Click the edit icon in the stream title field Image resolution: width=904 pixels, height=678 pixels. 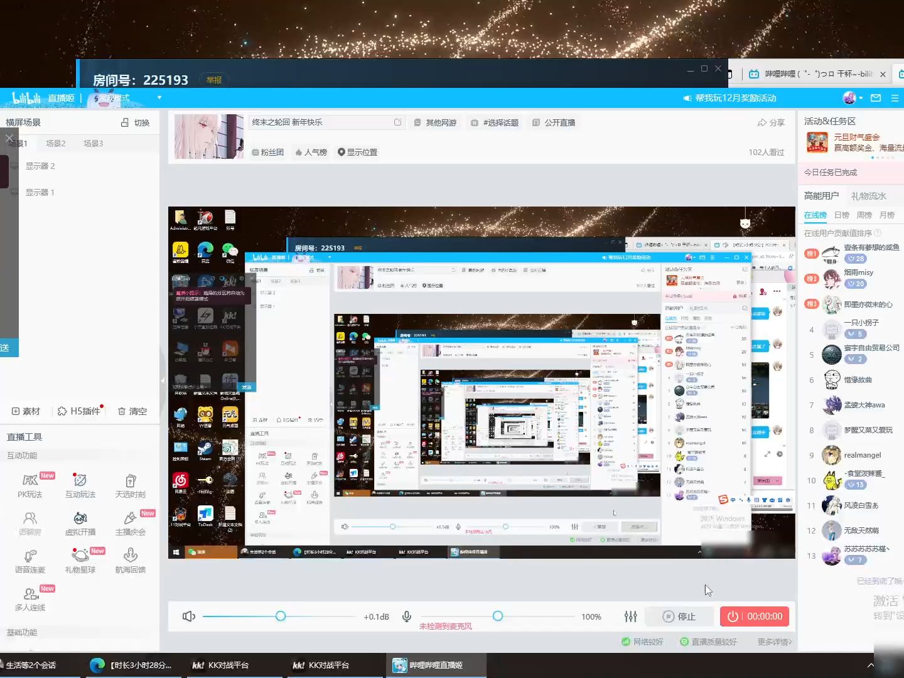[397, 122]
